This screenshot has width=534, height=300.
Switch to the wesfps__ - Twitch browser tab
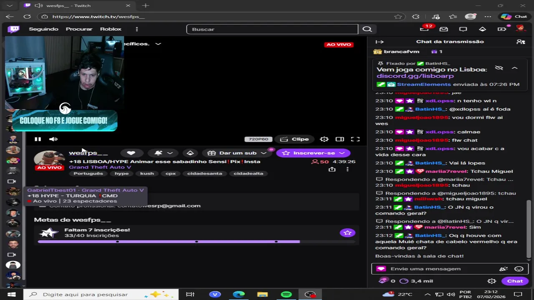pos(77,5)
